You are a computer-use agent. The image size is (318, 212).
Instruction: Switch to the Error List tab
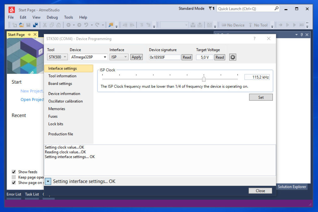pyautogui.click(x=14, y=194)
